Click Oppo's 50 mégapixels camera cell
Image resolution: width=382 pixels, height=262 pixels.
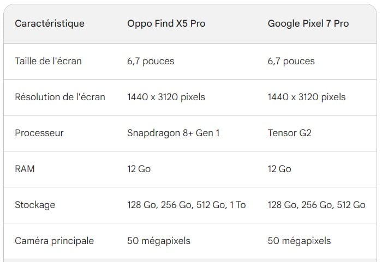158,241
